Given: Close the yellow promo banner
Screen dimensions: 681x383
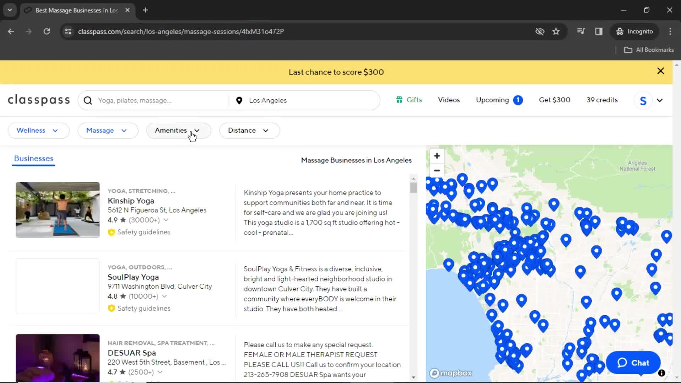Looking at the screenshot, I should [660, 71].
